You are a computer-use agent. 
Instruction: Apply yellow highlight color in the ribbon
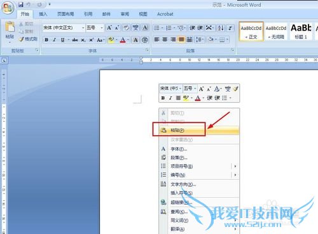pyautogui.click(x=111, y=40)
